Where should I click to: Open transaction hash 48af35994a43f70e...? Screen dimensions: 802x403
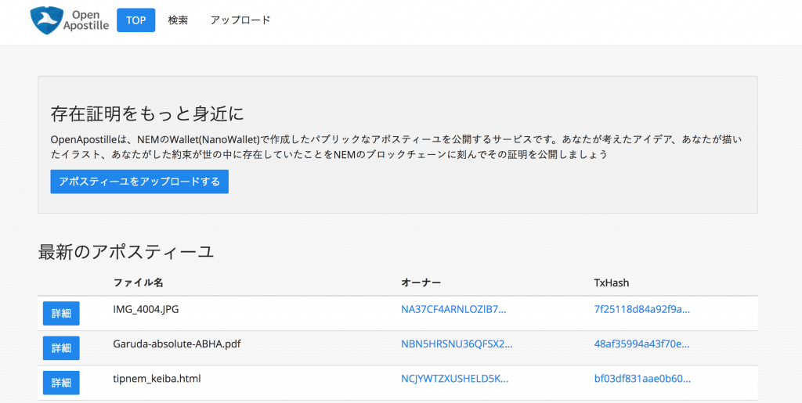642,344
